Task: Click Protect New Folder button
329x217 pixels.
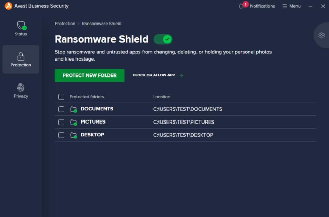Action: (x=90, y=75)
